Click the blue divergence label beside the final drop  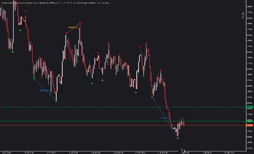pyautogui.click(x=165, y=118)
